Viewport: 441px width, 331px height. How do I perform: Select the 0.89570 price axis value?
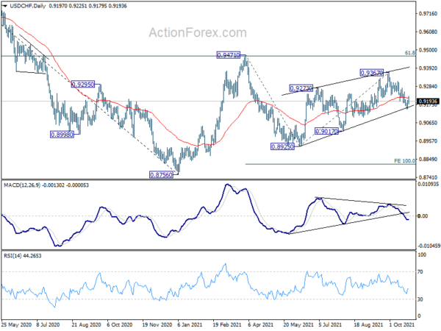pos(428,141)
